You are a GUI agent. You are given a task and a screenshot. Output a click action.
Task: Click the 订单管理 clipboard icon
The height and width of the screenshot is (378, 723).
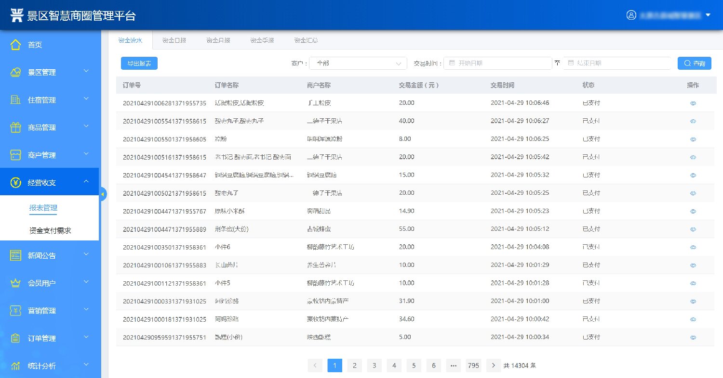[x=16, y=338]
